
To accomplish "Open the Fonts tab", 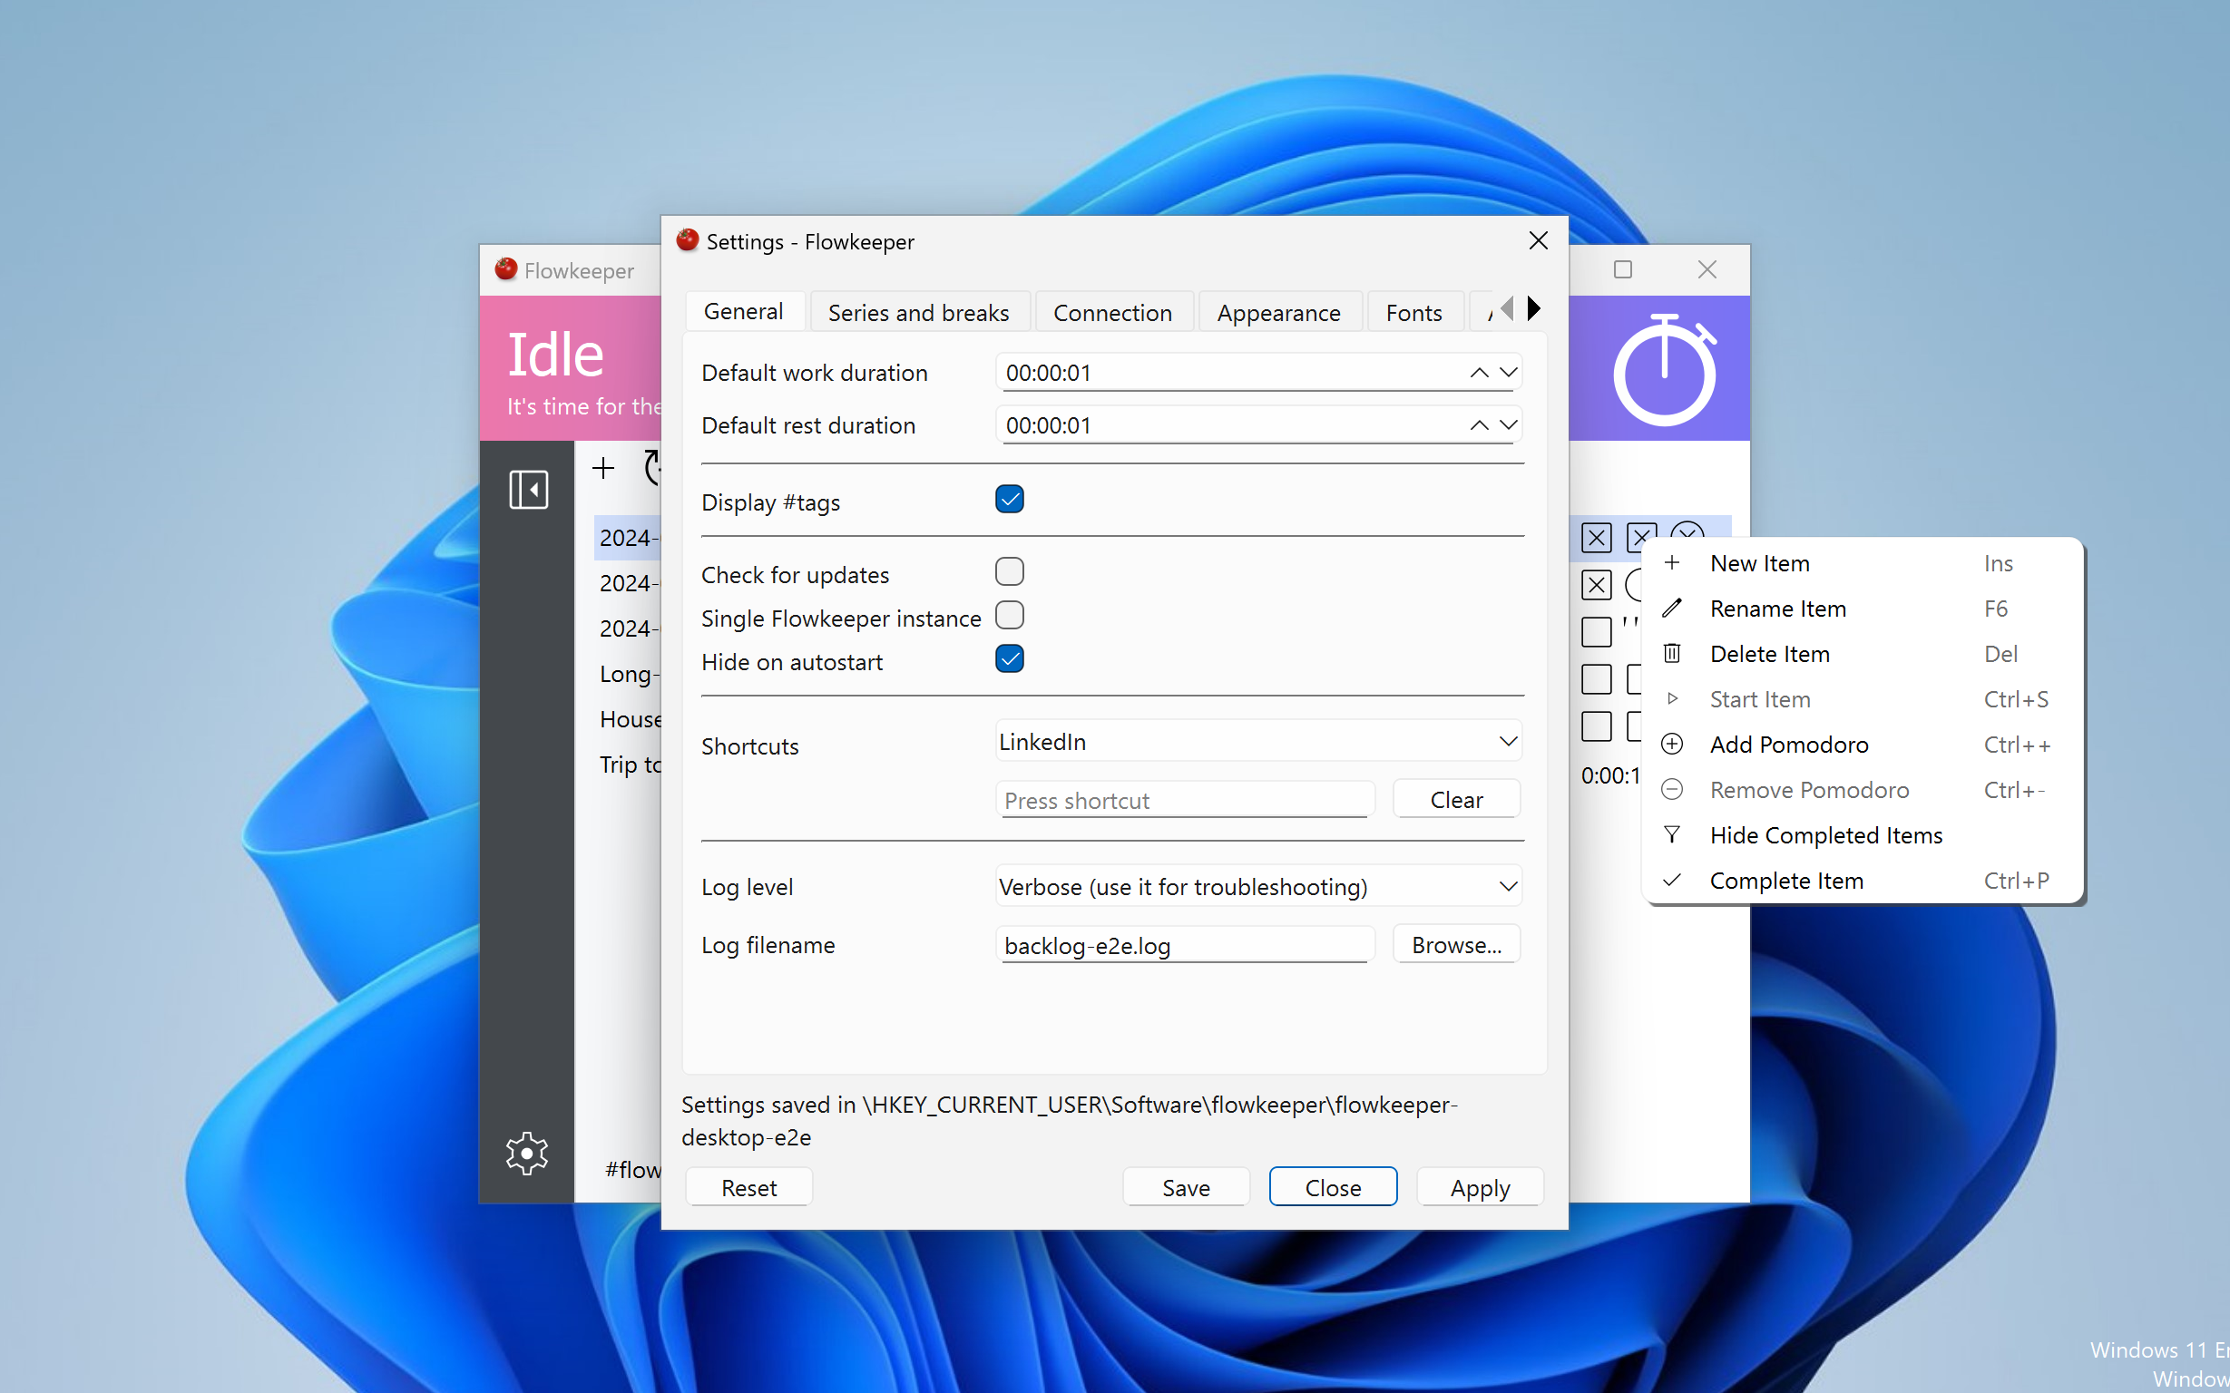I will click(1414, 313).
